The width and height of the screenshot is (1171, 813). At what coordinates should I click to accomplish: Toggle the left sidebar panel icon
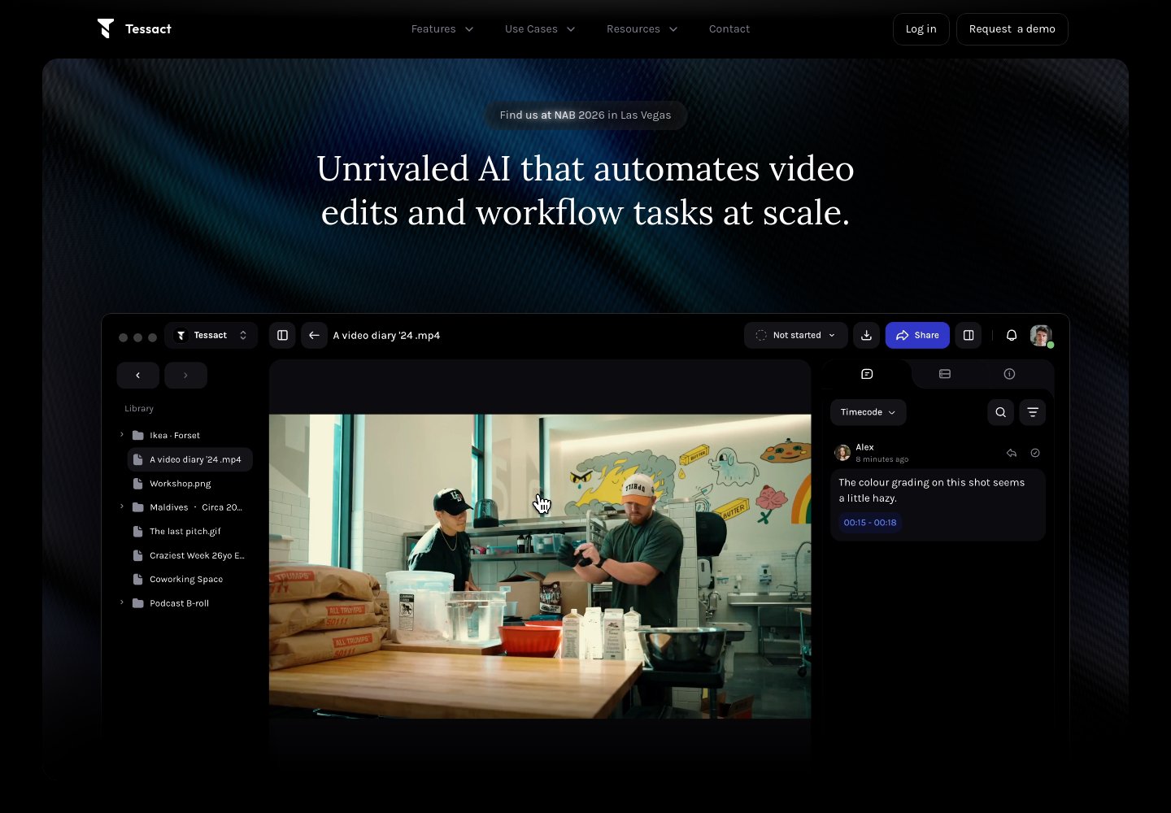283,335
